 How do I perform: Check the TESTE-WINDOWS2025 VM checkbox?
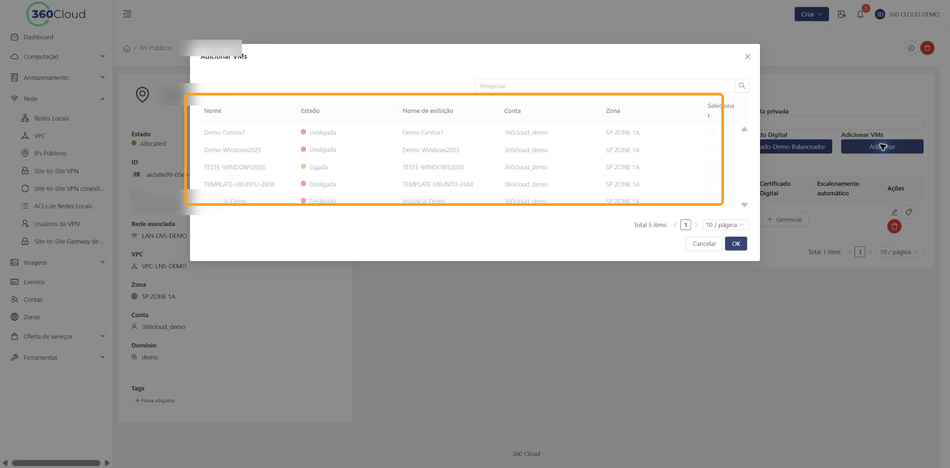pos(711,167)
